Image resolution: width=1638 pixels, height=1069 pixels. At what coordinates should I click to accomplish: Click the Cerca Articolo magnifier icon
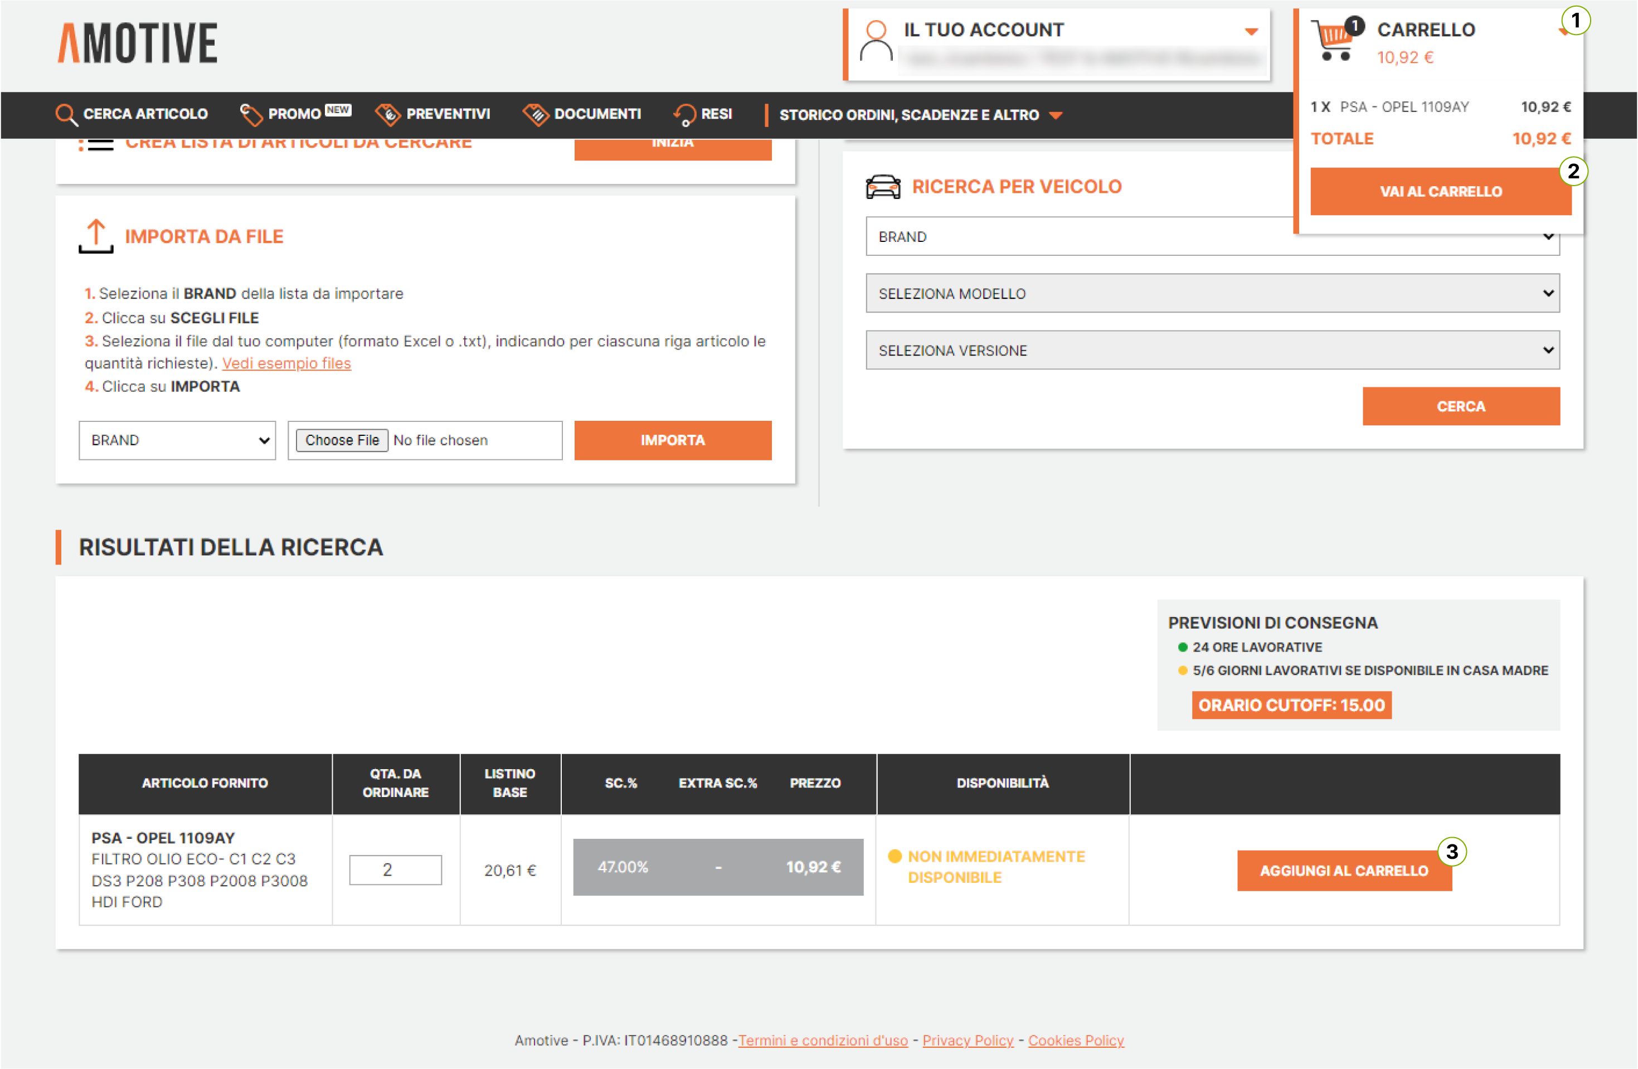pos(66,114)
